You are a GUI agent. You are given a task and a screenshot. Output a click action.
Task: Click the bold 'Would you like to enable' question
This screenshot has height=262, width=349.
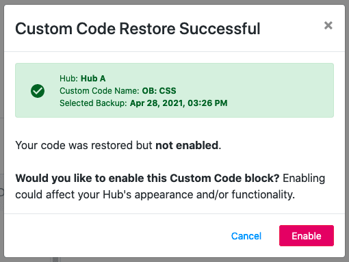(147, 179)
